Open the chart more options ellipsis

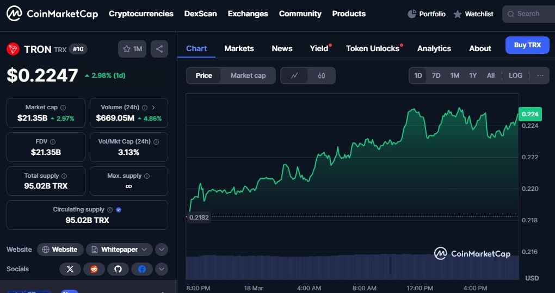click(x=540, y=76)
